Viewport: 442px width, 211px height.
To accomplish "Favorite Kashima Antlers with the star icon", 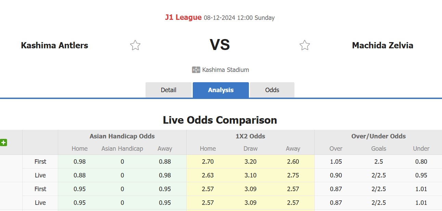I will 135,45.
